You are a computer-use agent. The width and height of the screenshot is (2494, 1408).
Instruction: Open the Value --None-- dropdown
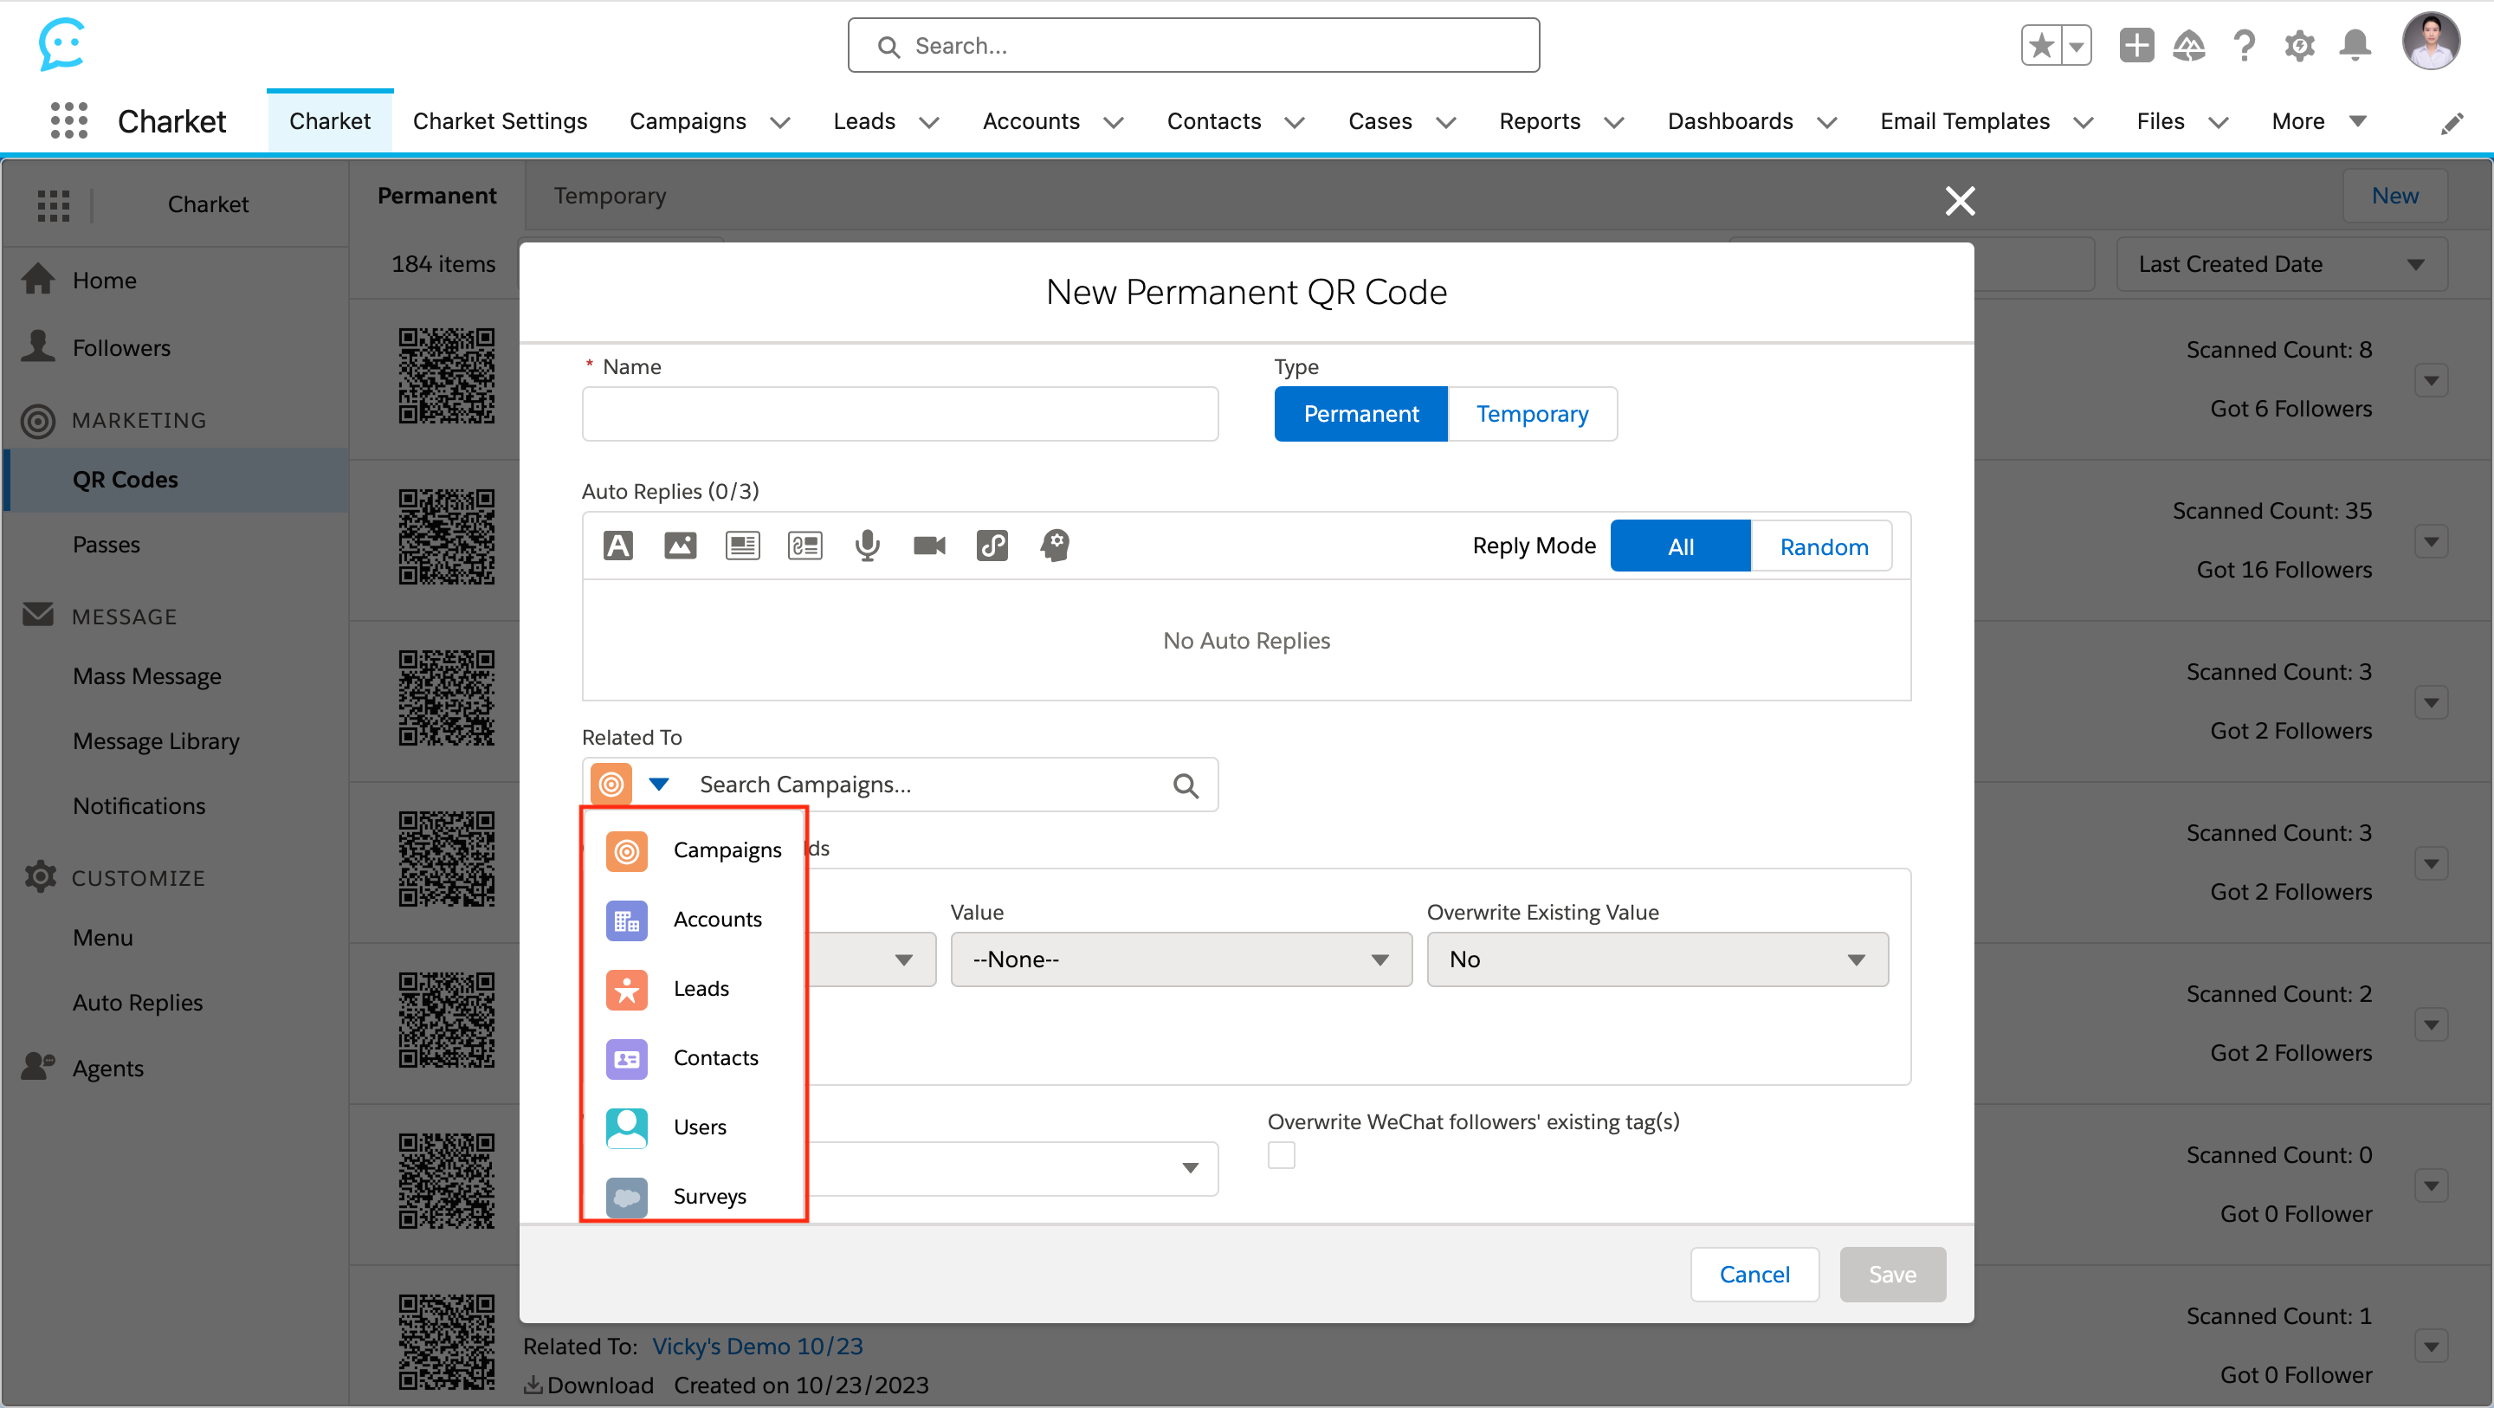pyautogui.click(x=1180, y=959)
